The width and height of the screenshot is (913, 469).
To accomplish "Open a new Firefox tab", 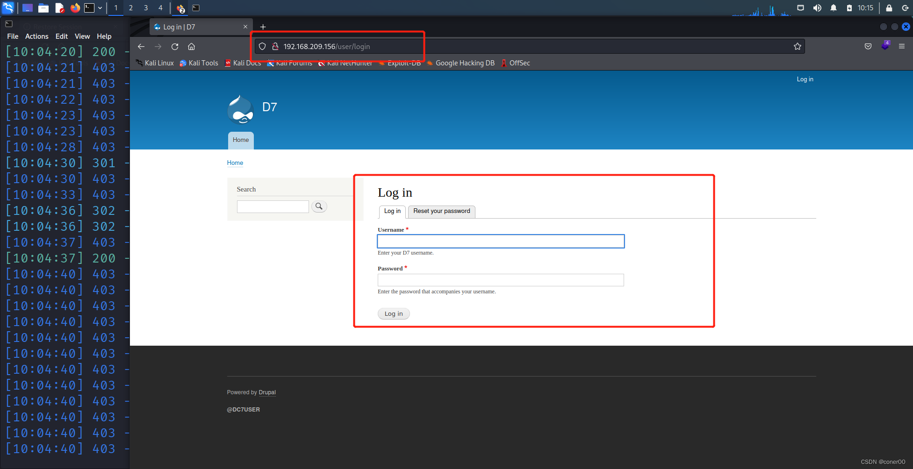I will [x=263, y=27].
